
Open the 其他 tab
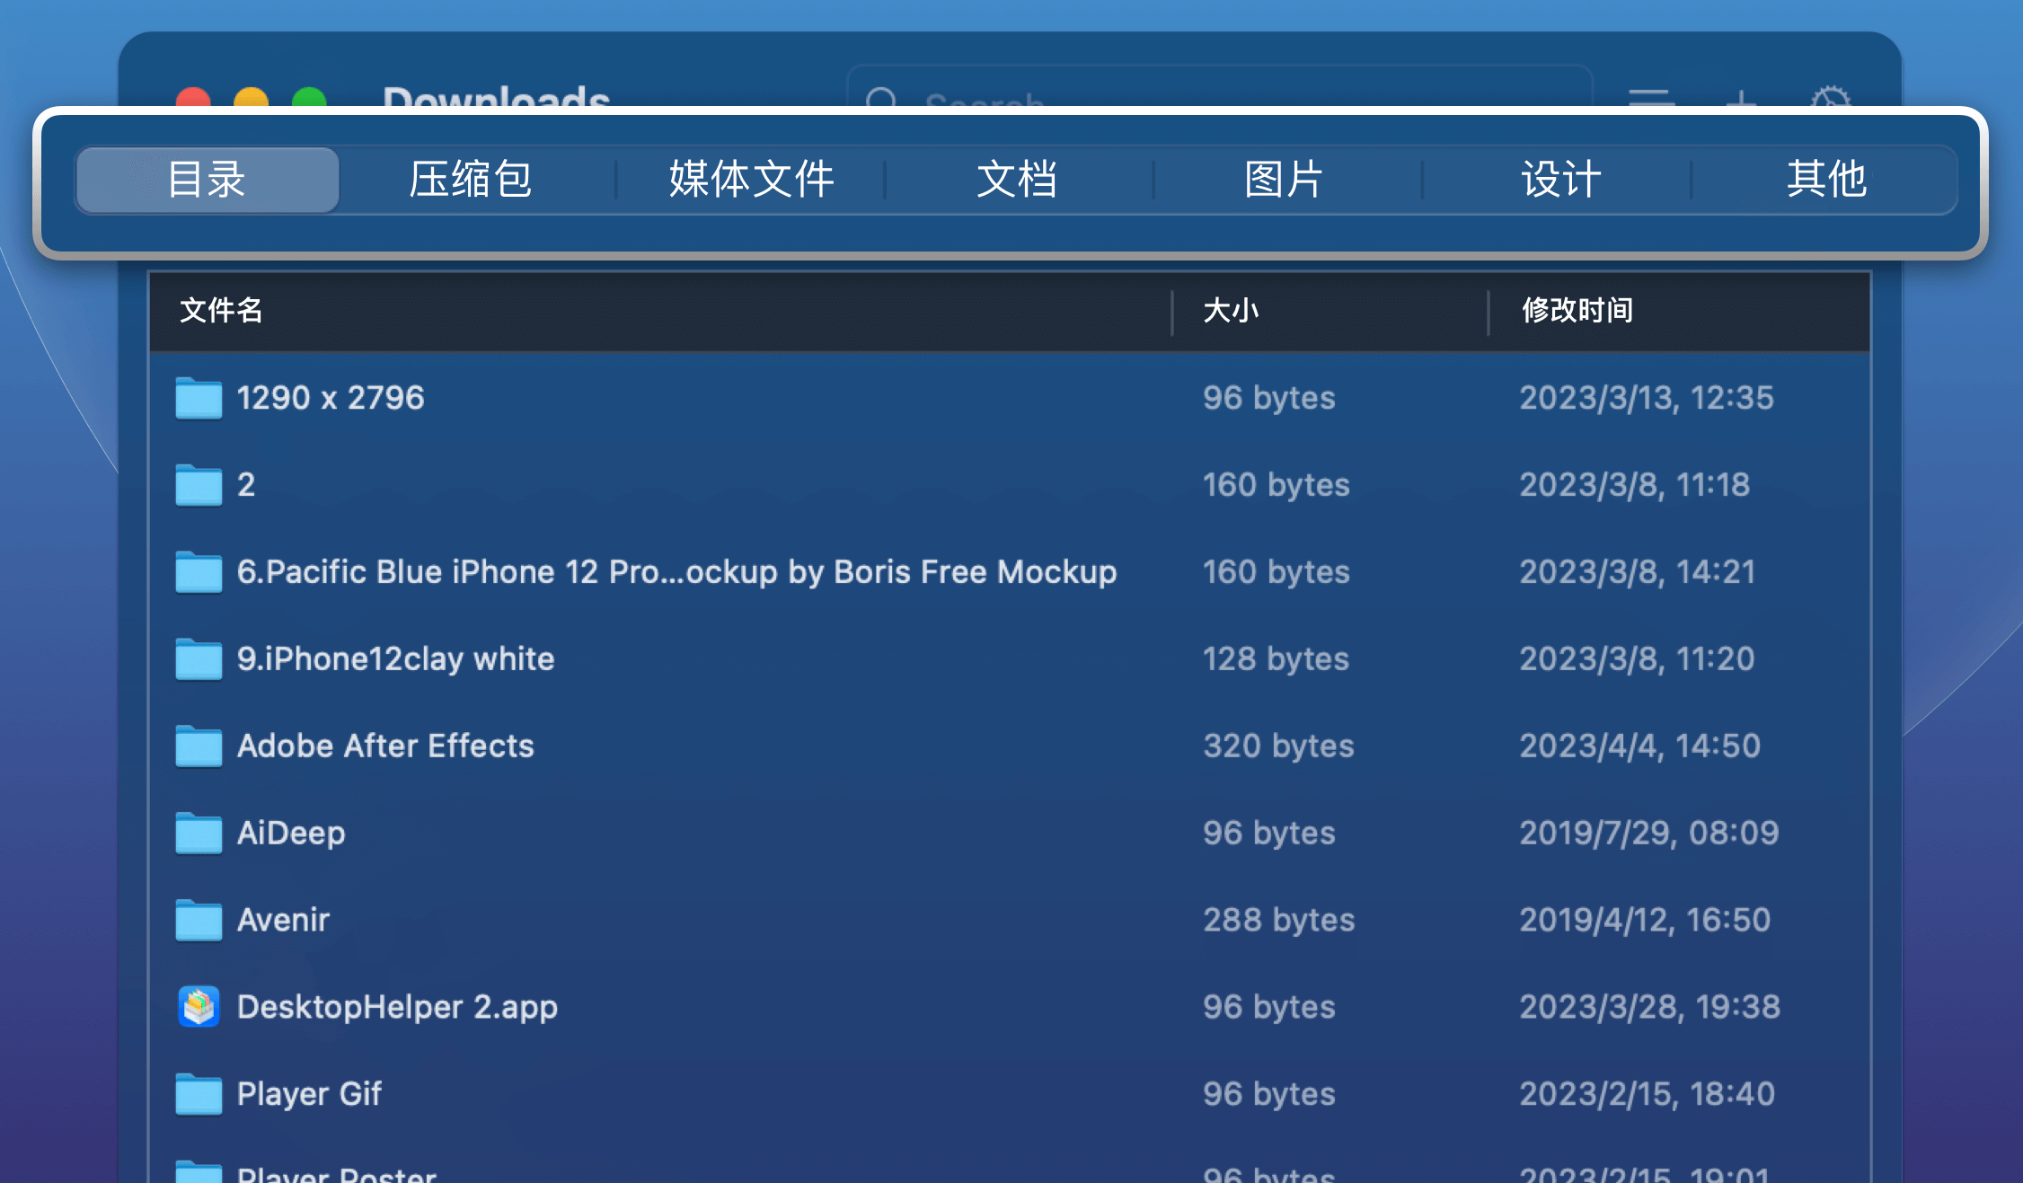pos(1826,180)
